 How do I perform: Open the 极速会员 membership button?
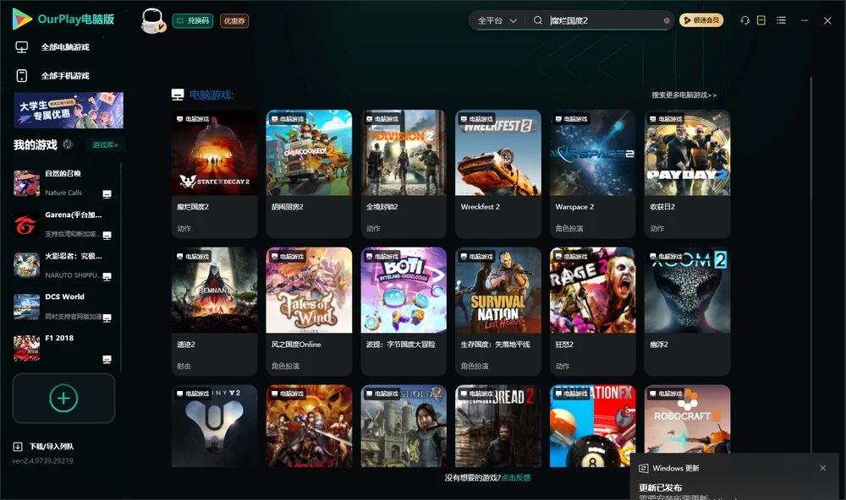(701, 20)
